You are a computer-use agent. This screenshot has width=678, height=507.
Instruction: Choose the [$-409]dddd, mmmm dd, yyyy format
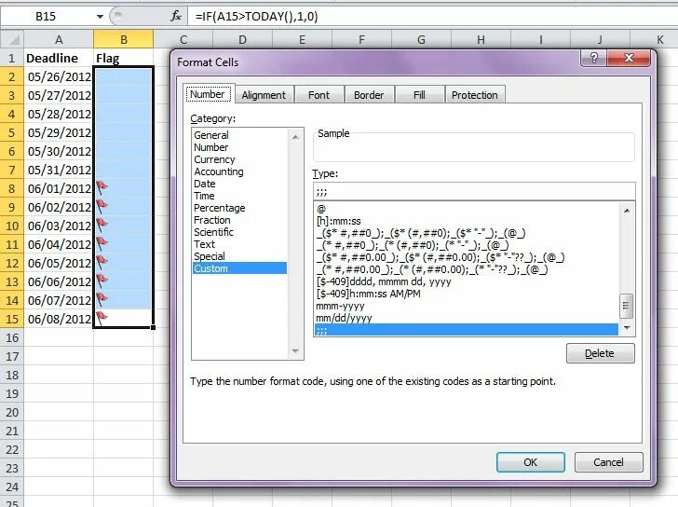pyautogui.click(x=466, y=281)
